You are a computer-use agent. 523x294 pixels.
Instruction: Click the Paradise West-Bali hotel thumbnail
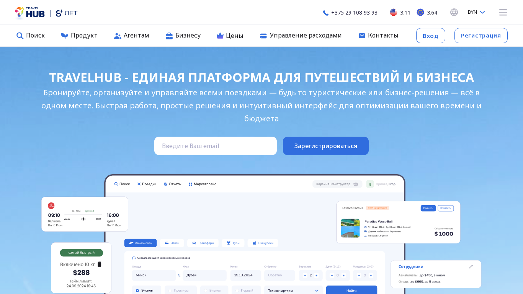[350, 228]
